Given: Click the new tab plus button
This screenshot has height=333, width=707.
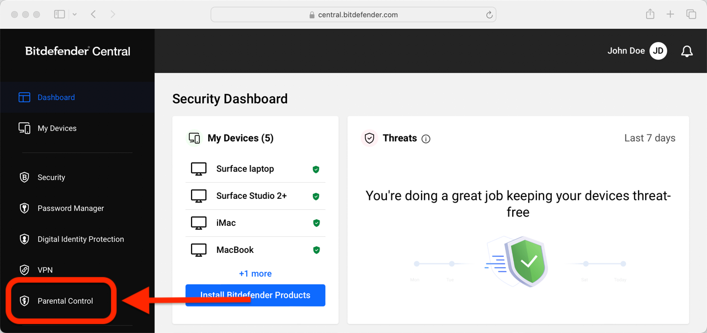Looking at the screenshot, I should point(670,14).
